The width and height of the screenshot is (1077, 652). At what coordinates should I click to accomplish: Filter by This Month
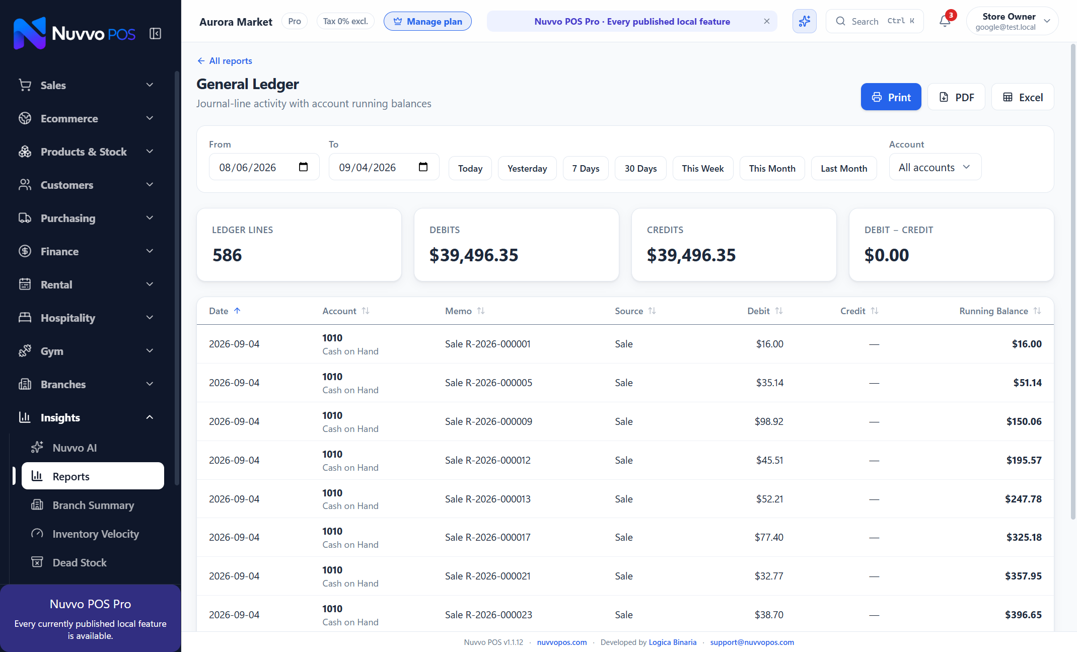click(772, 168)
